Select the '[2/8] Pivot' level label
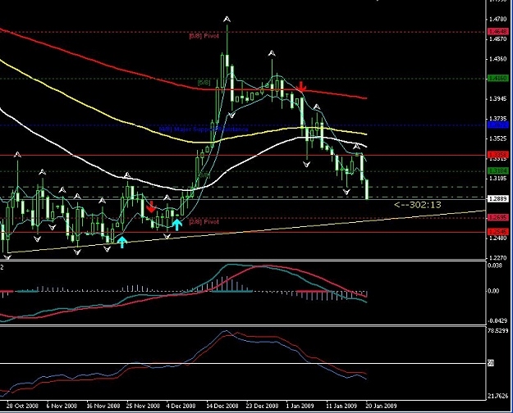513x413 pixels. coord(204,222)
